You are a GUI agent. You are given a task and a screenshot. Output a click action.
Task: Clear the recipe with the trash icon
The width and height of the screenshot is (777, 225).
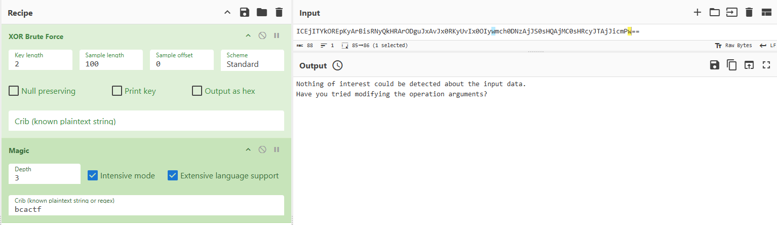[x=279, y=13]
